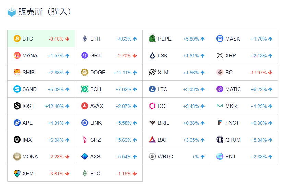Click the Polkadot DOT icon
The height and width of the screenshot is (187, 283).
pyautogui.click(x=152, y=106)
